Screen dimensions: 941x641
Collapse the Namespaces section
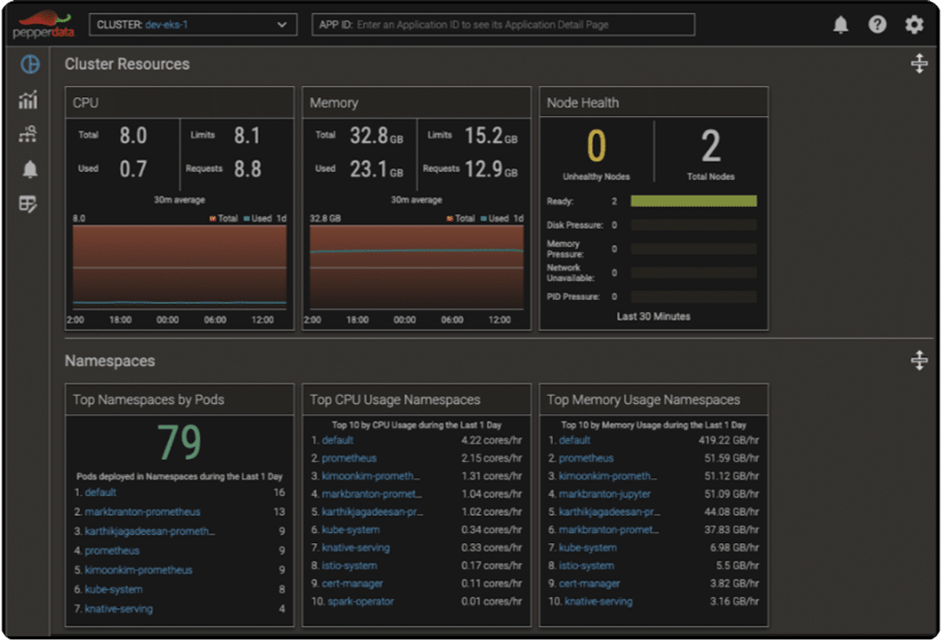919,361
